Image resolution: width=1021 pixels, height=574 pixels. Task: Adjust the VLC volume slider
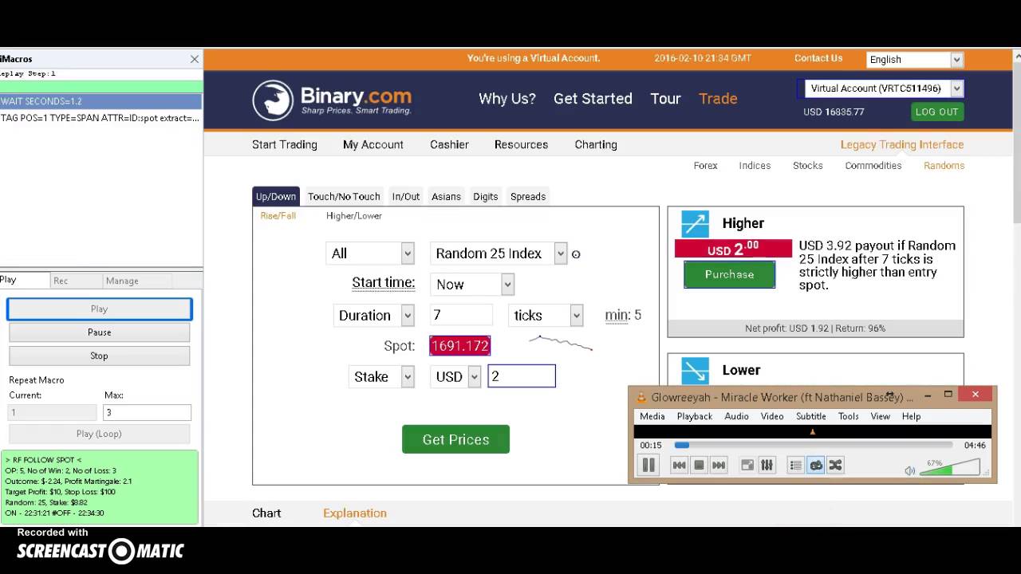pos(949,469)
